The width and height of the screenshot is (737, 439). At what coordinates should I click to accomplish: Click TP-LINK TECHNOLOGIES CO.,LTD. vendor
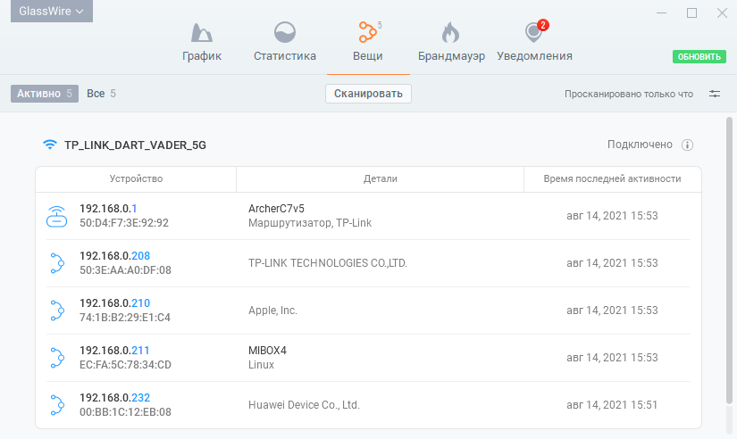click(x=328, y=263)
